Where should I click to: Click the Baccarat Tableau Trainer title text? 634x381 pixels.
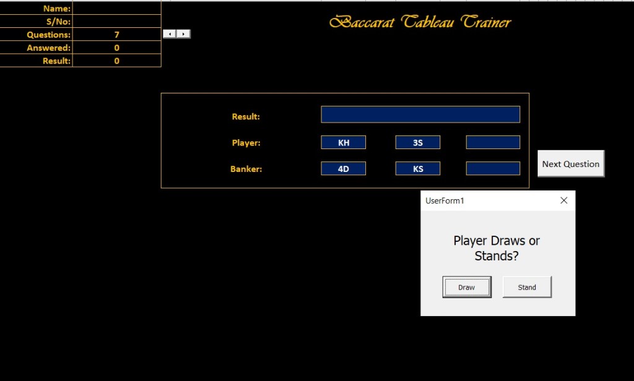point(420,23)
